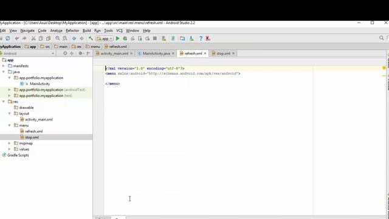
Task: Click the refresh.xml breadcrumb
Action: pyautogui.click(x=115, y=46)
